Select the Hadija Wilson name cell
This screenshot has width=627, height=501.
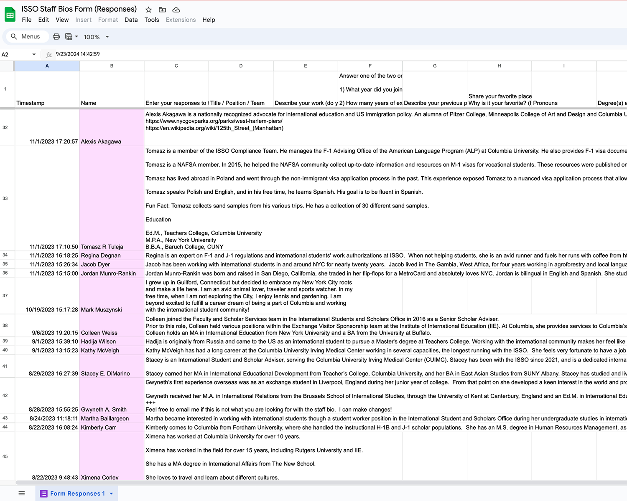coord(112,341)
